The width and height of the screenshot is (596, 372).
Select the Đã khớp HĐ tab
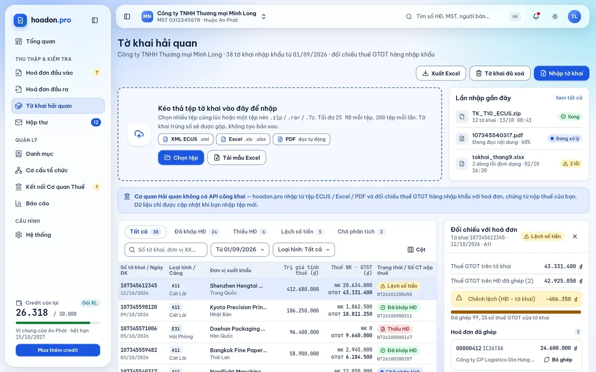(197, 232)
